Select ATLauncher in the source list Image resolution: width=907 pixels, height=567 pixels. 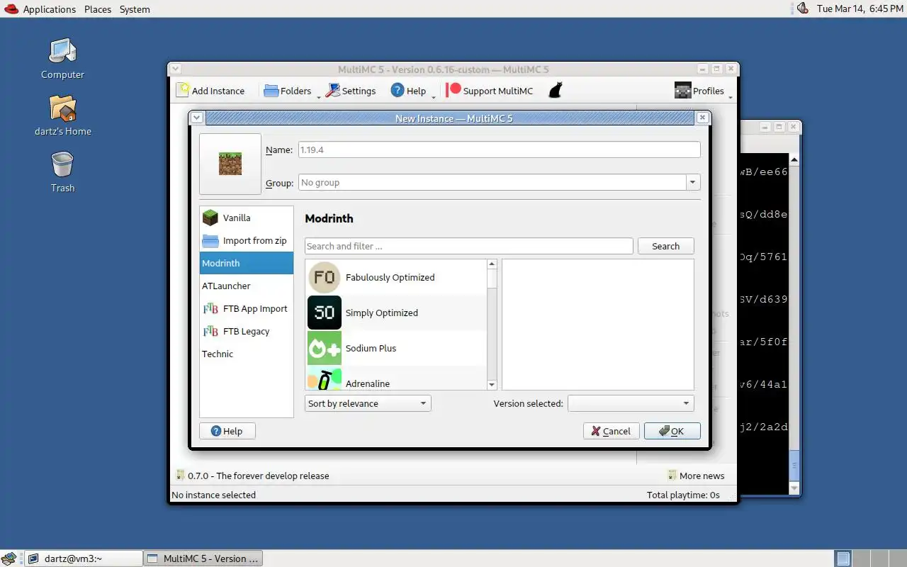[x=247, y=286]
